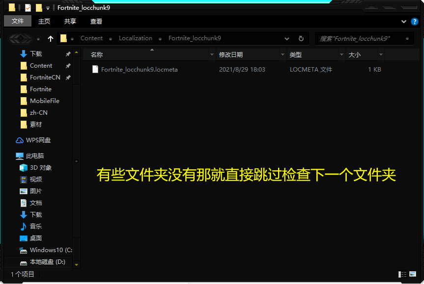Click the locmeta file icon
Screen dimensions: 424x284
point(95,69)
